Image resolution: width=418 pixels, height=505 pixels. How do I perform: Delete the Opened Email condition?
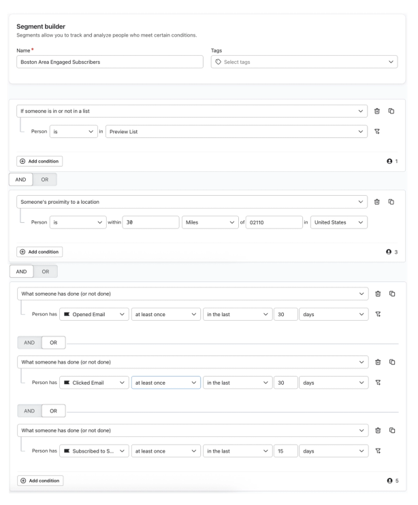(378, 294)
